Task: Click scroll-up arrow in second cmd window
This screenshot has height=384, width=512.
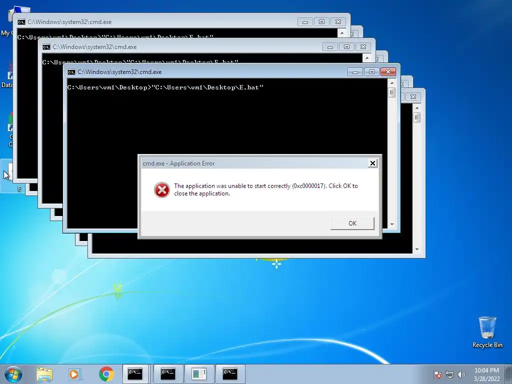Action: click(x=367, y=58)
